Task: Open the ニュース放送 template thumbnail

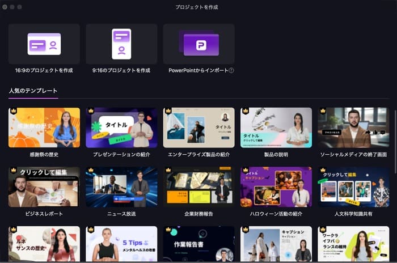Action: 121,187
